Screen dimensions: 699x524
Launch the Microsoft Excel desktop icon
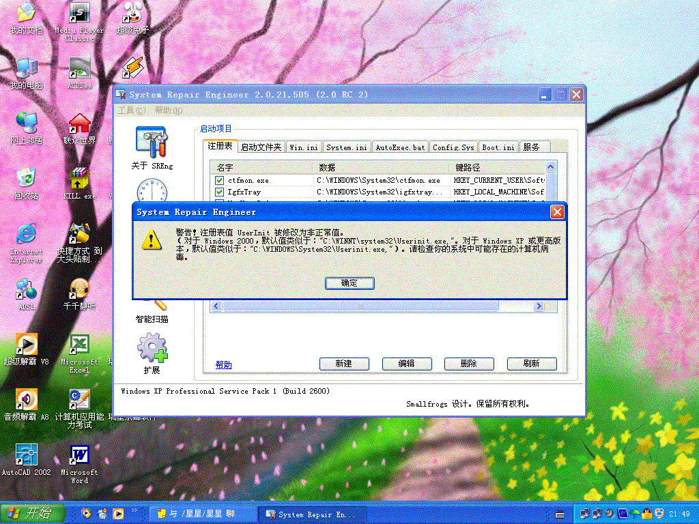click(x=79, y=354)
